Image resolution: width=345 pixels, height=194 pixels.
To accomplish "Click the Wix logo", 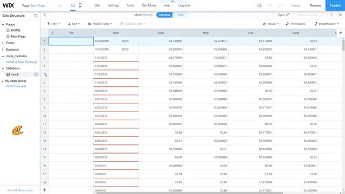I will click(9, 5).
